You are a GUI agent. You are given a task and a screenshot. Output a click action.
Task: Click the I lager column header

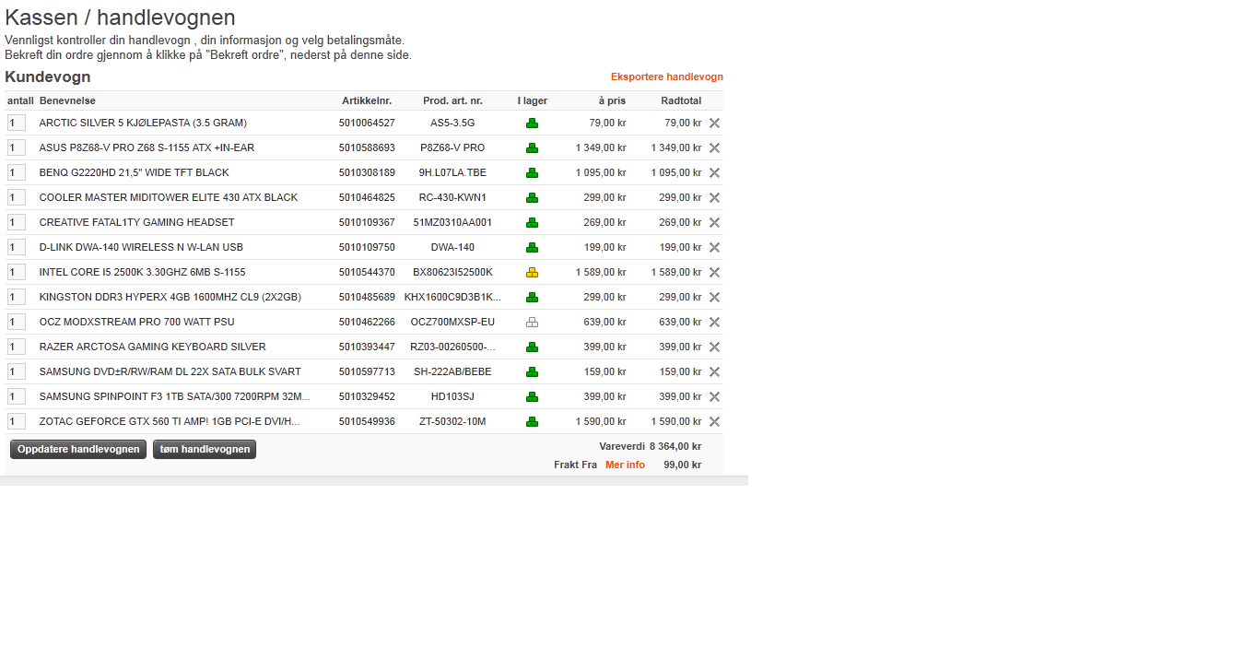pos(533,100)
